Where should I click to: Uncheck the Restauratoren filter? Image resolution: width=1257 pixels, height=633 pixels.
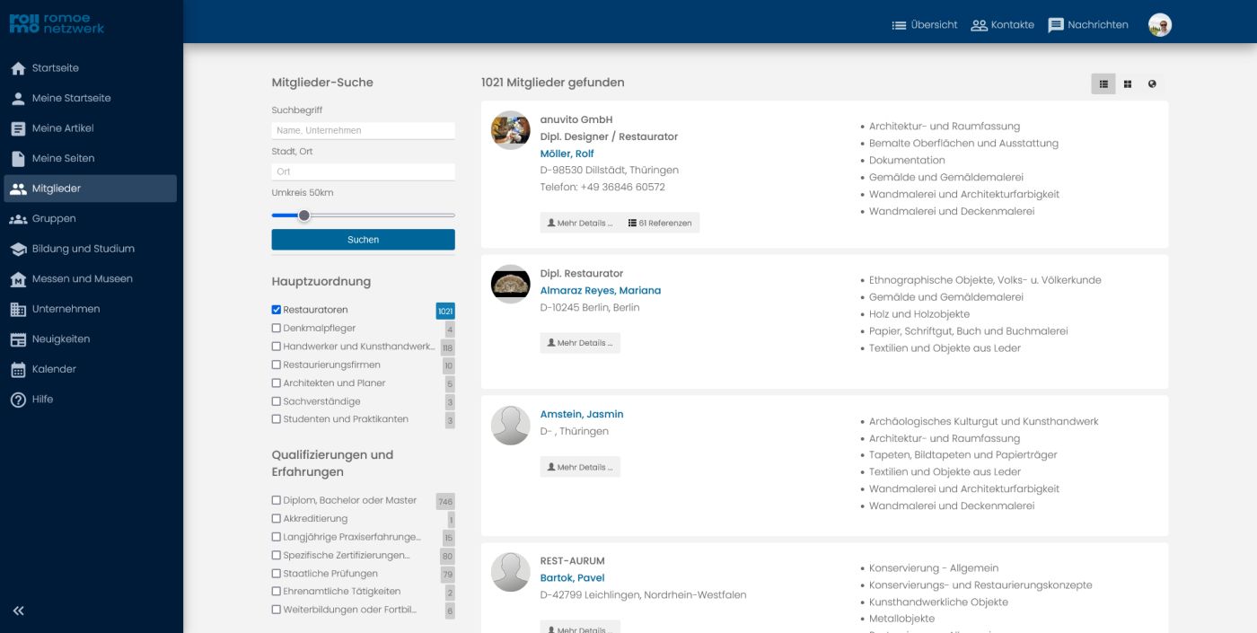click(x=277, y=310)
